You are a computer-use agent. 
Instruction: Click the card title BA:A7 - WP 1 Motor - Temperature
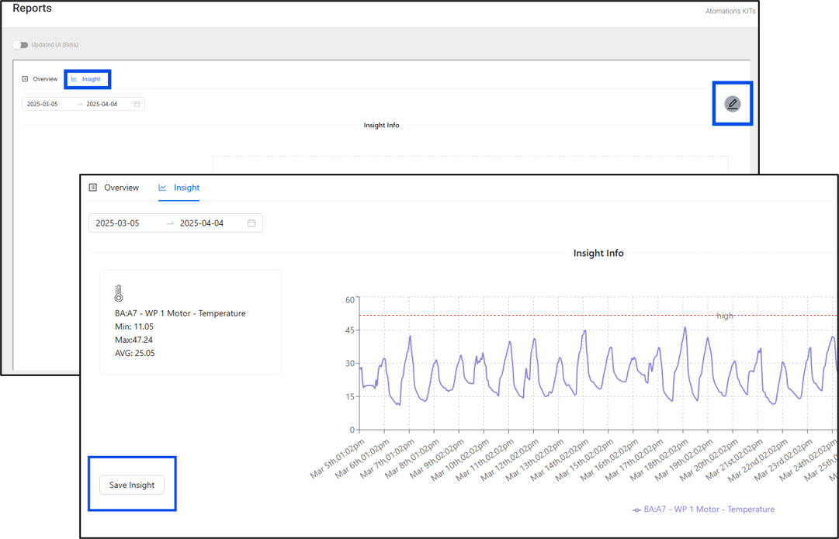(180, 313)
